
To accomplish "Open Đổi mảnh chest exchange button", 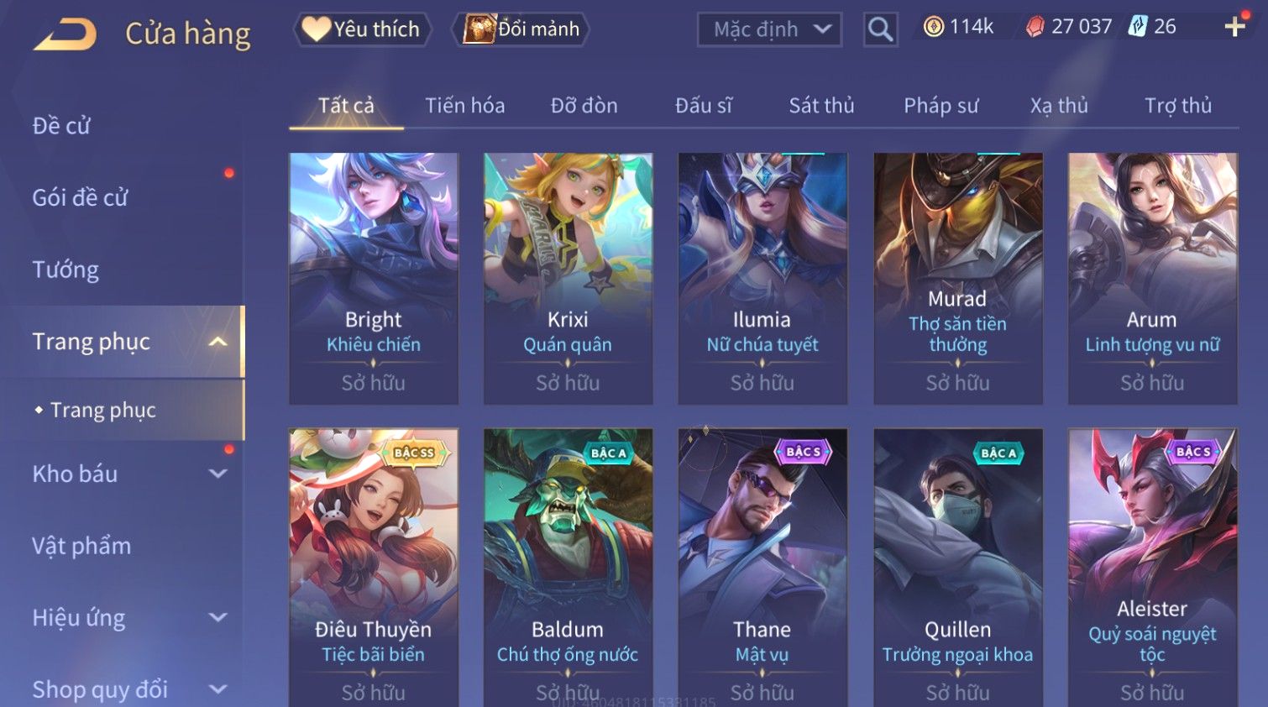I will coord(521,29).
